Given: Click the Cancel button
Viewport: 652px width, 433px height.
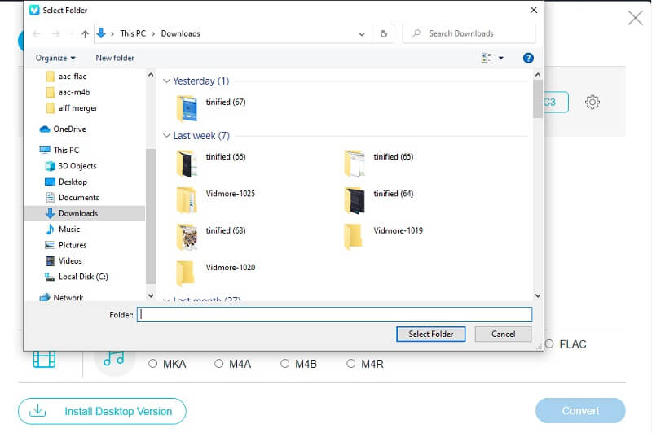Looking at the screenshot, I should [x=503, y=334].
